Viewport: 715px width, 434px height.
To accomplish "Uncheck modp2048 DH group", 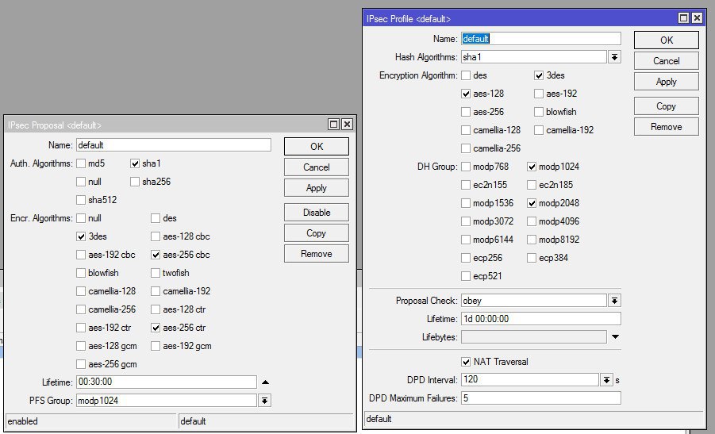I will pyautogui.click(x=532, y=203).
